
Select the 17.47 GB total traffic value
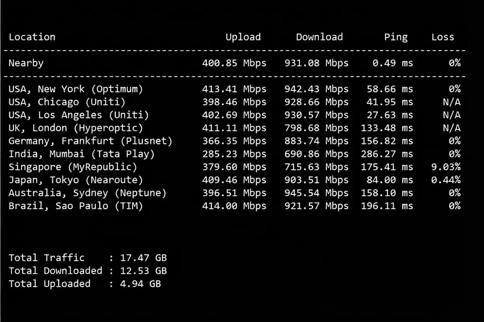pyautogui.click(x=143, y=258)
